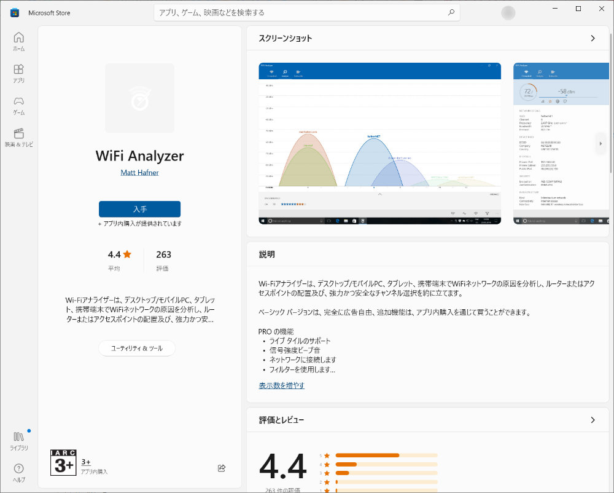Open the Library (ライブラリ) sidebar item
Image resolution: width=614 pixels, height=493 pixels.
[x=18, y=441]
